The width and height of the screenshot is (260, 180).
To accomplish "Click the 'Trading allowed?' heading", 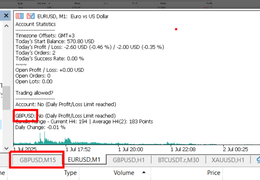I will [34, 93].
